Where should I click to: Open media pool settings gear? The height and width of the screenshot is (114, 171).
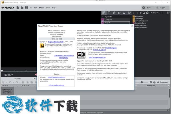[147, 13]
